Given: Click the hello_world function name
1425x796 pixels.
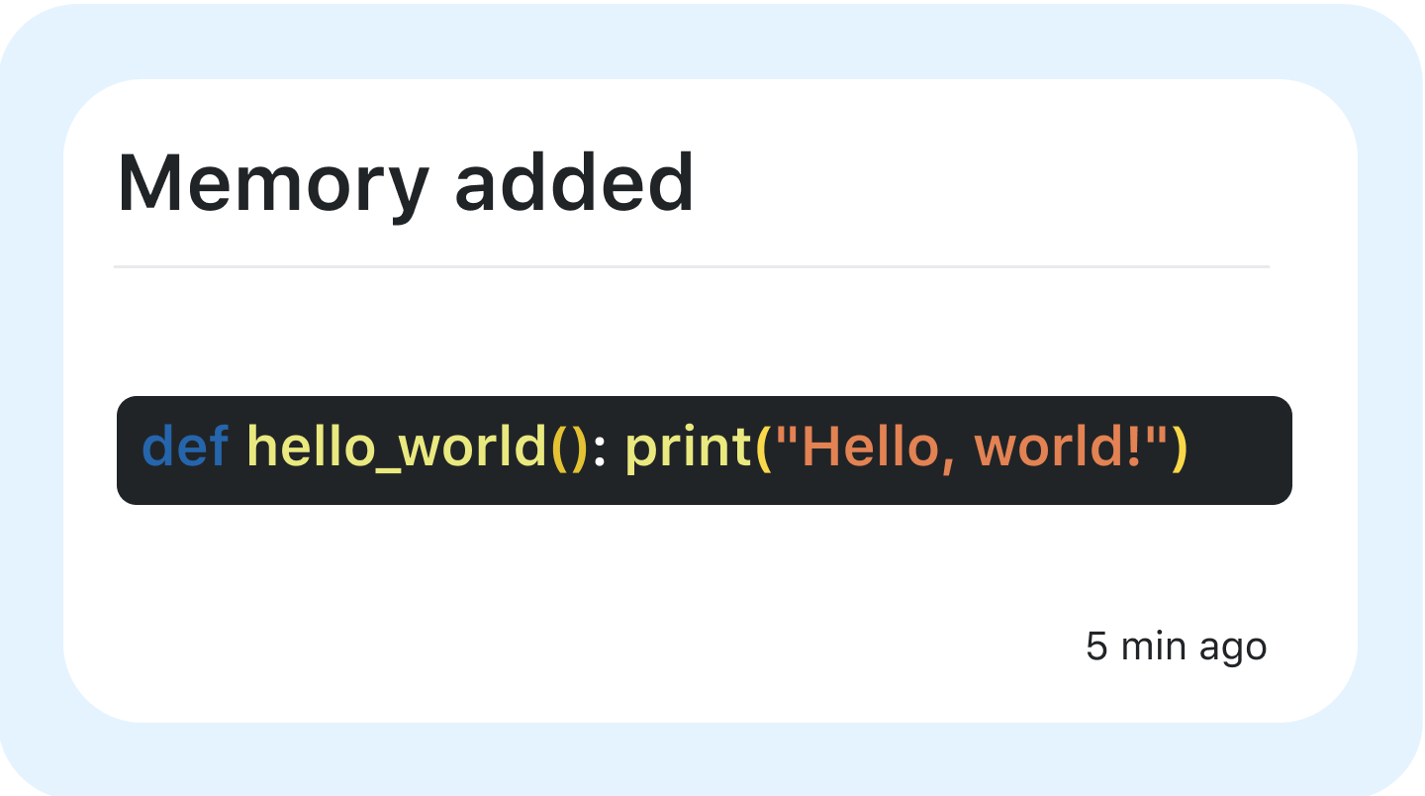Looking at the screenshot, I should click(396, 448).
